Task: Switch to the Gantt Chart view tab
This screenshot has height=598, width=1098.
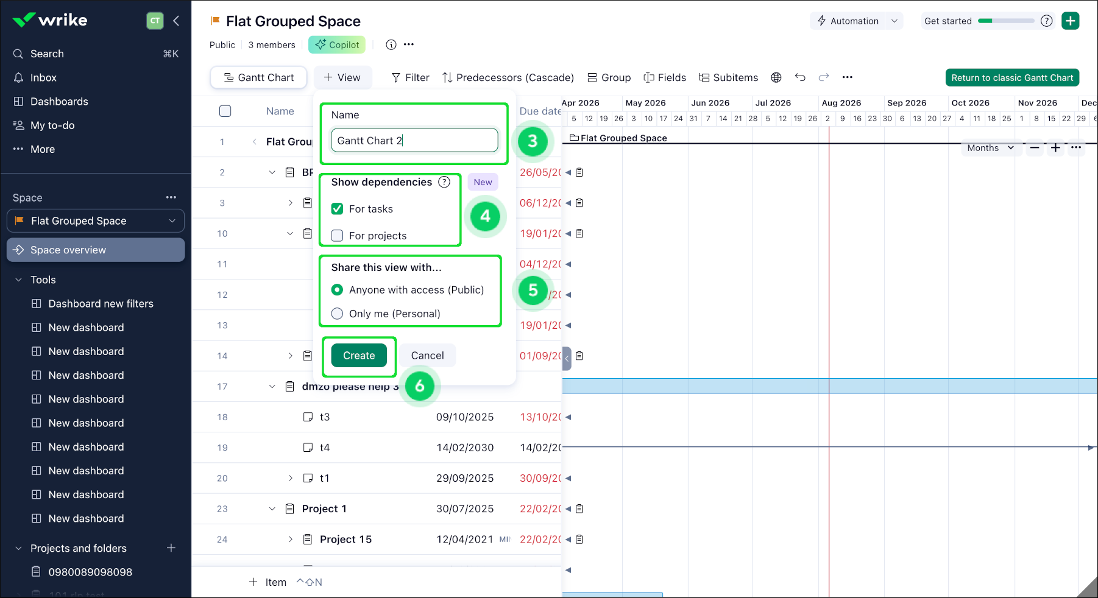Action: click(x=258, y=77)
